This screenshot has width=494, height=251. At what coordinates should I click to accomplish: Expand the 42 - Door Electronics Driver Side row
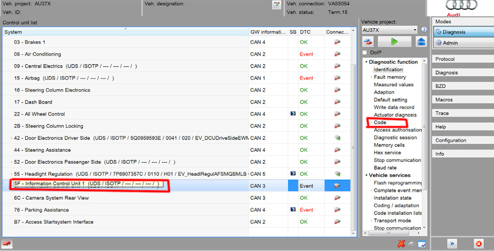[x=12, y=138]
